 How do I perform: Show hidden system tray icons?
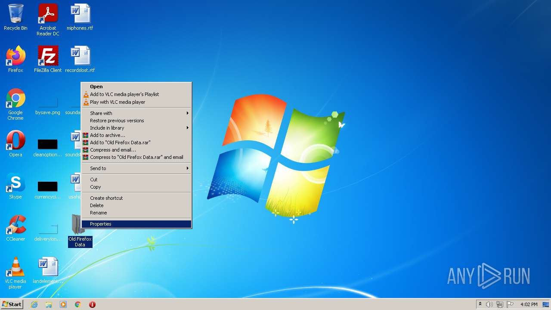(480, 304)
